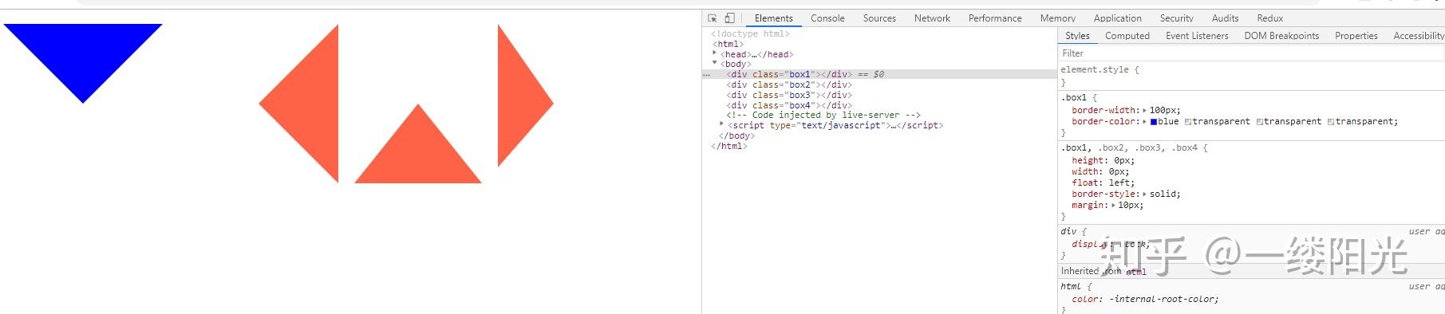Activate the inspect element picker icon
This screenshot has width=1445, height=314.
(x=713, y=18)
